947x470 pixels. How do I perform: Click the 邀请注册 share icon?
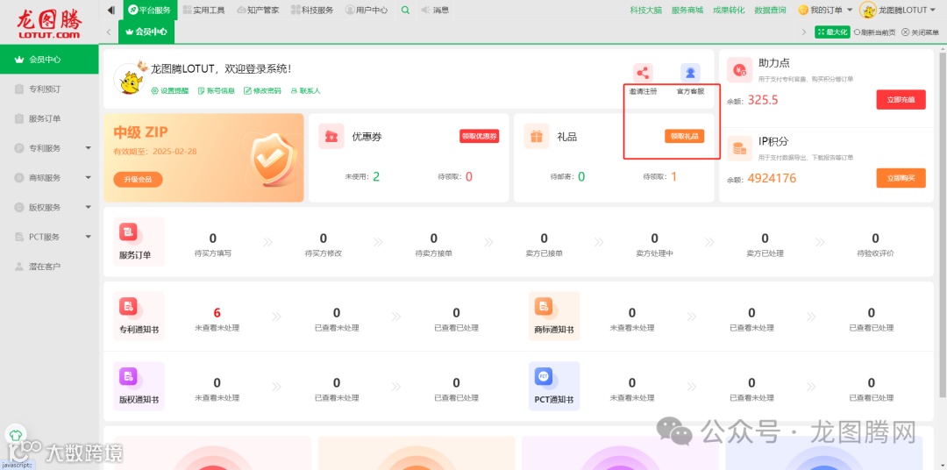643,73
